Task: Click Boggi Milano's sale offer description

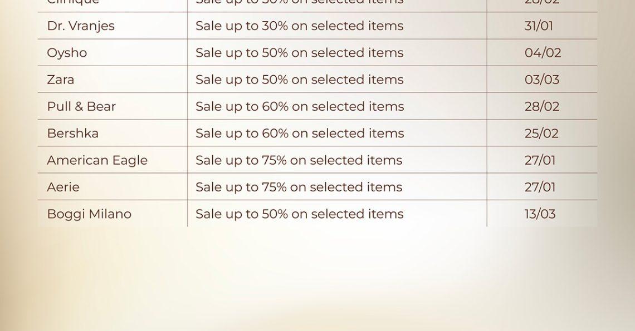Action: tap(299, 214)
